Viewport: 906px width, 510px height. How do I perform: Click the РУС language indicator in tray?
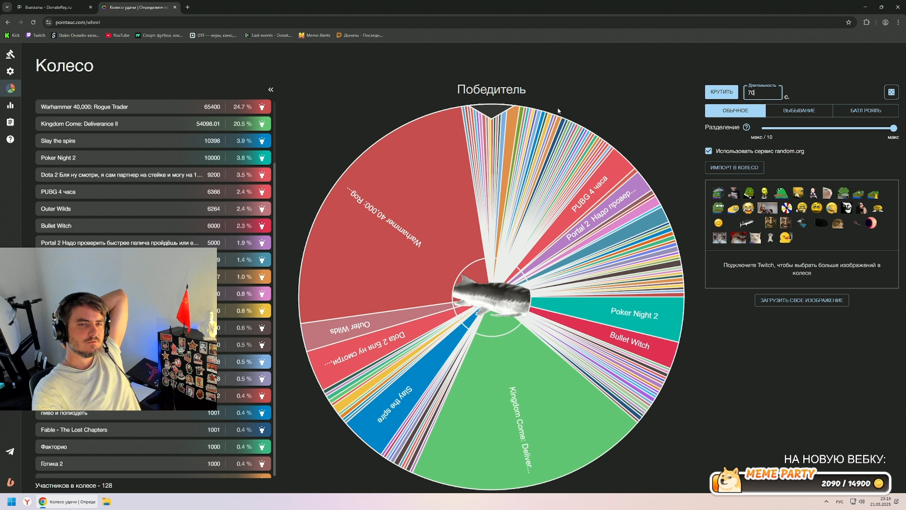[840, 502]
